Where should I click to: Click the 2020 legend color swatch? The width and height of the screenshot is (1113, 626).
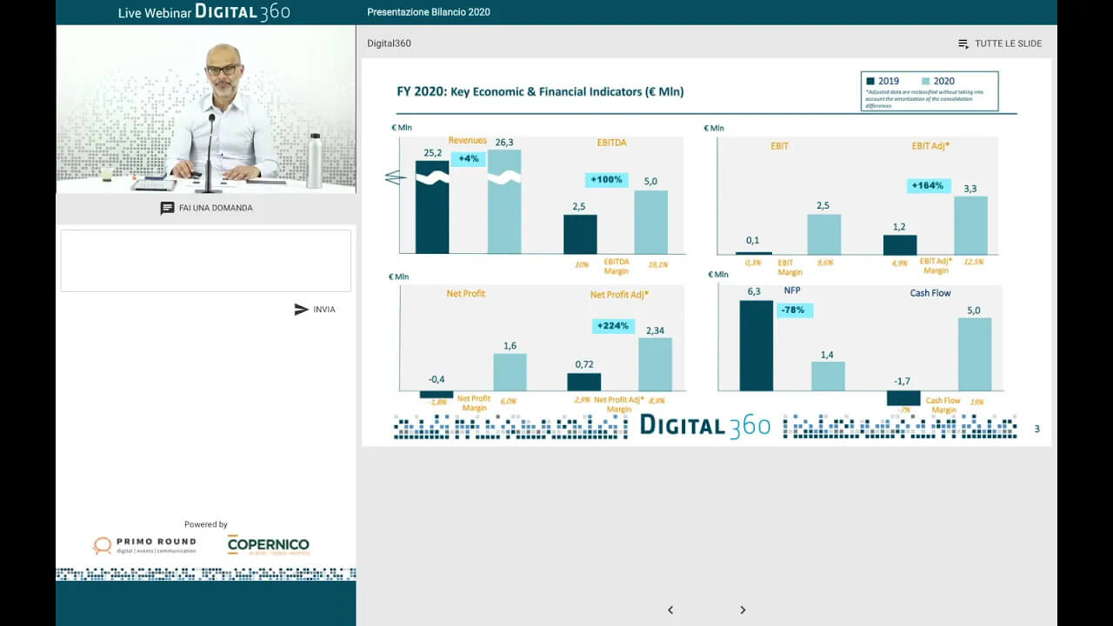(925, 81)
